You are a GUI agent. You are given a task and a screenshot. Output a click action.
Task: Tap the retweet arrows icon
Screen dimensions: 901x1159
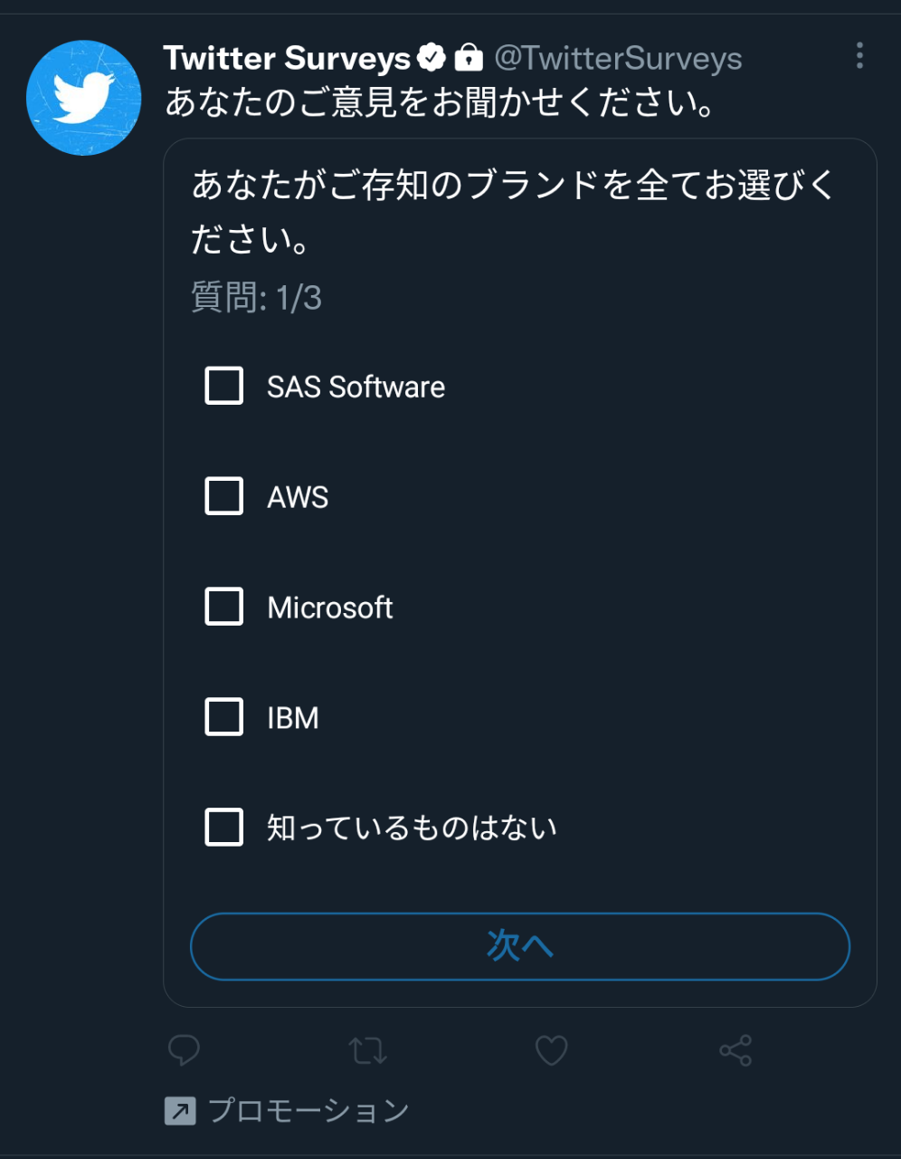click(x=367, y=1050)
